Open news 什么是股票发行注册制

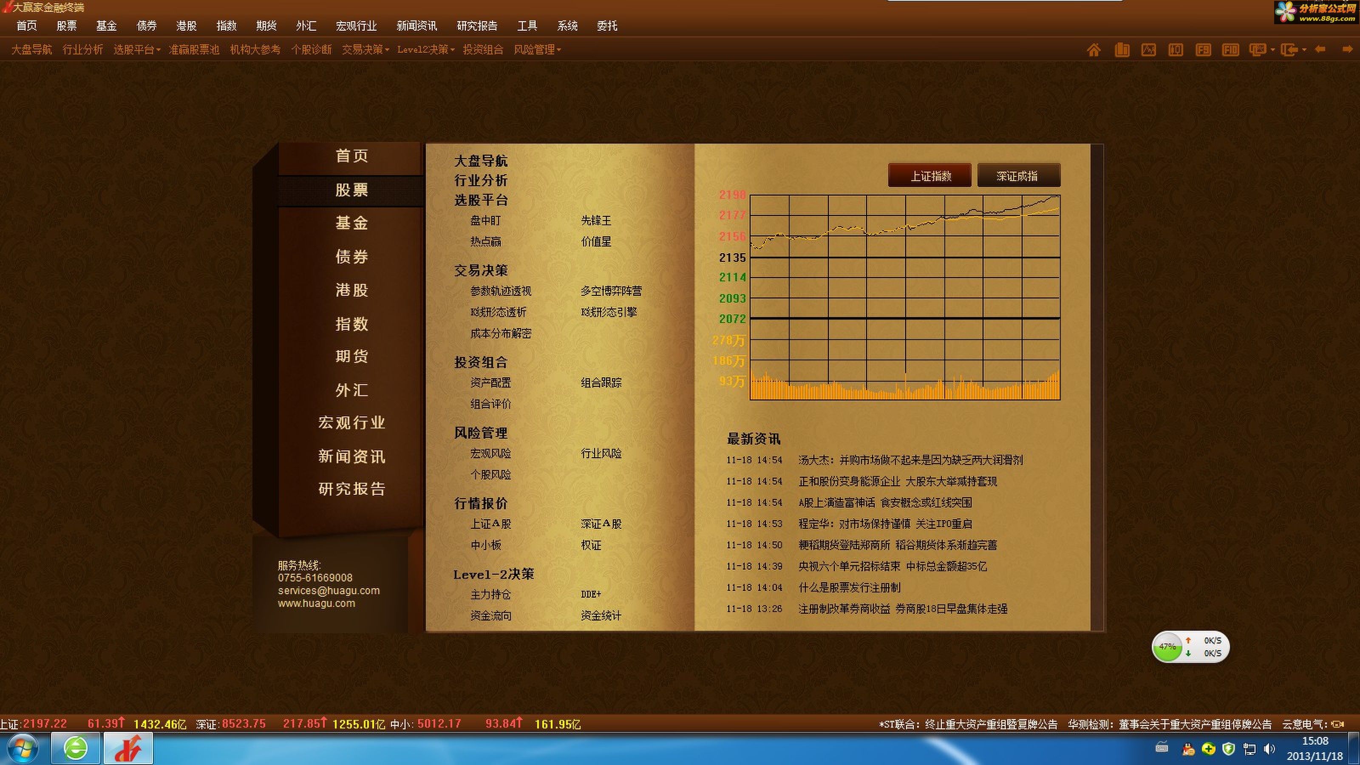click(850, 588)
